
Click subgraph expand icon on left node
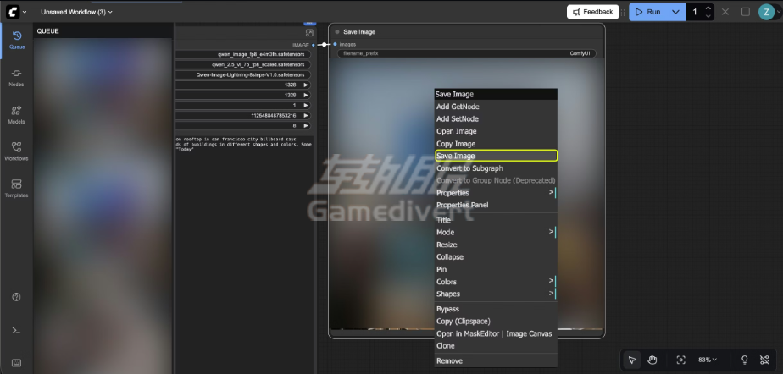tap(309, 33)
